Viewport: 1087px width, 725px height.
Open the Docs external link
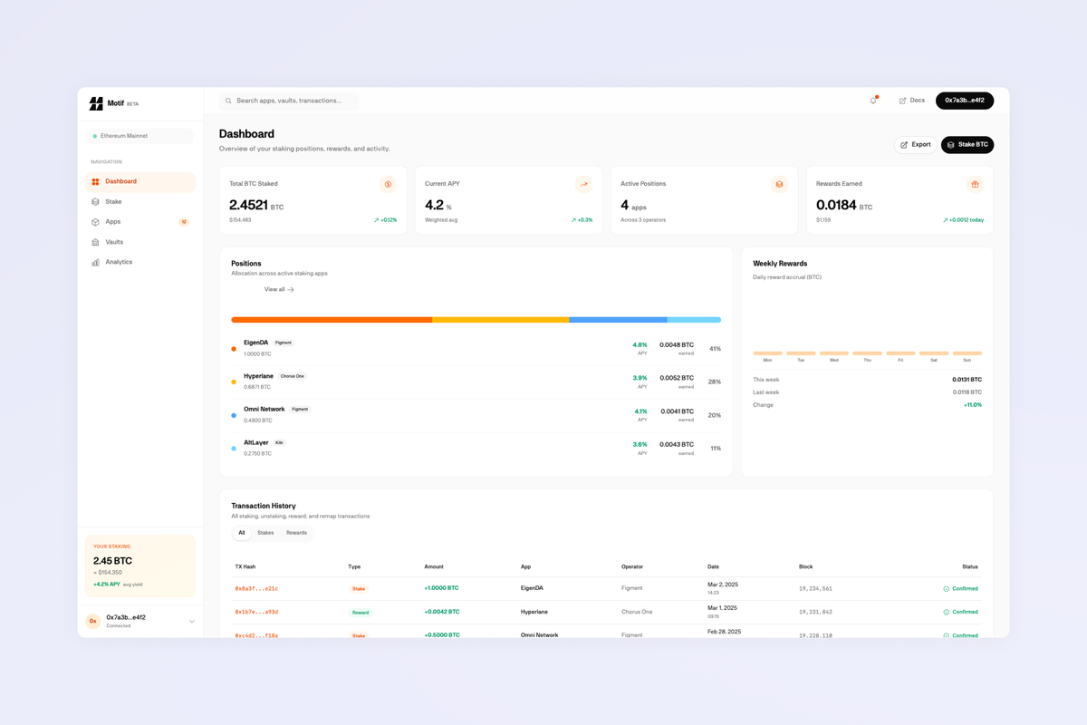[x=910, y=101]
